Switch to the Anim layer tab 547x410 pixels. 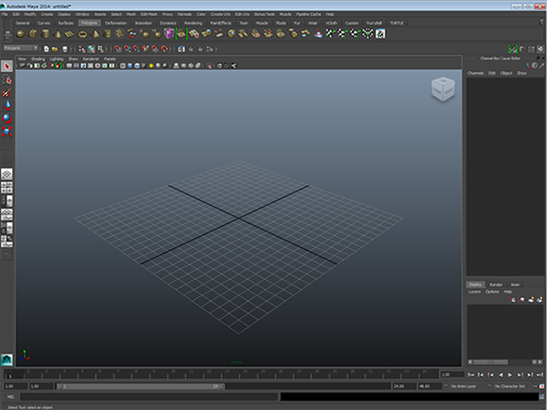[515, 284]
